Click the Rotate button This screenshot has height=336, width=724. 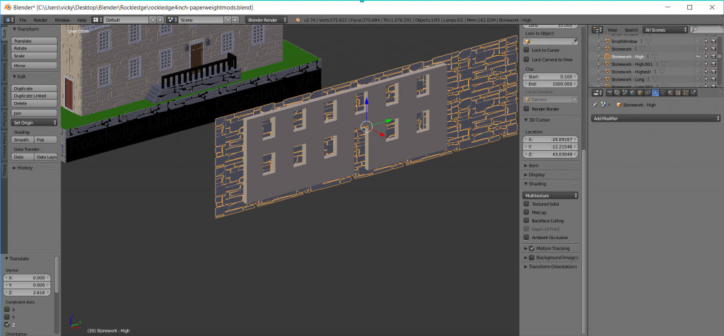coord(35,48)
